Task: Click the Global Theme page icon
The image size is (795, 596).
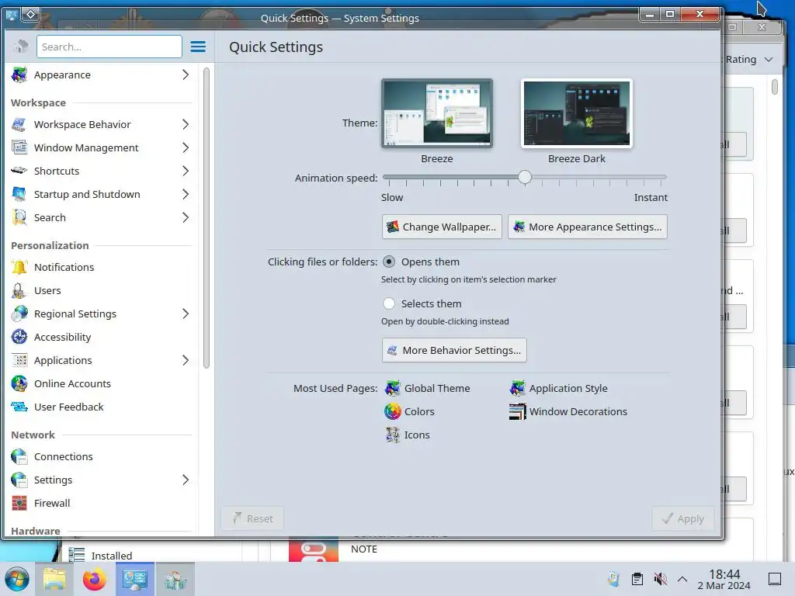Action: [392, 388]
